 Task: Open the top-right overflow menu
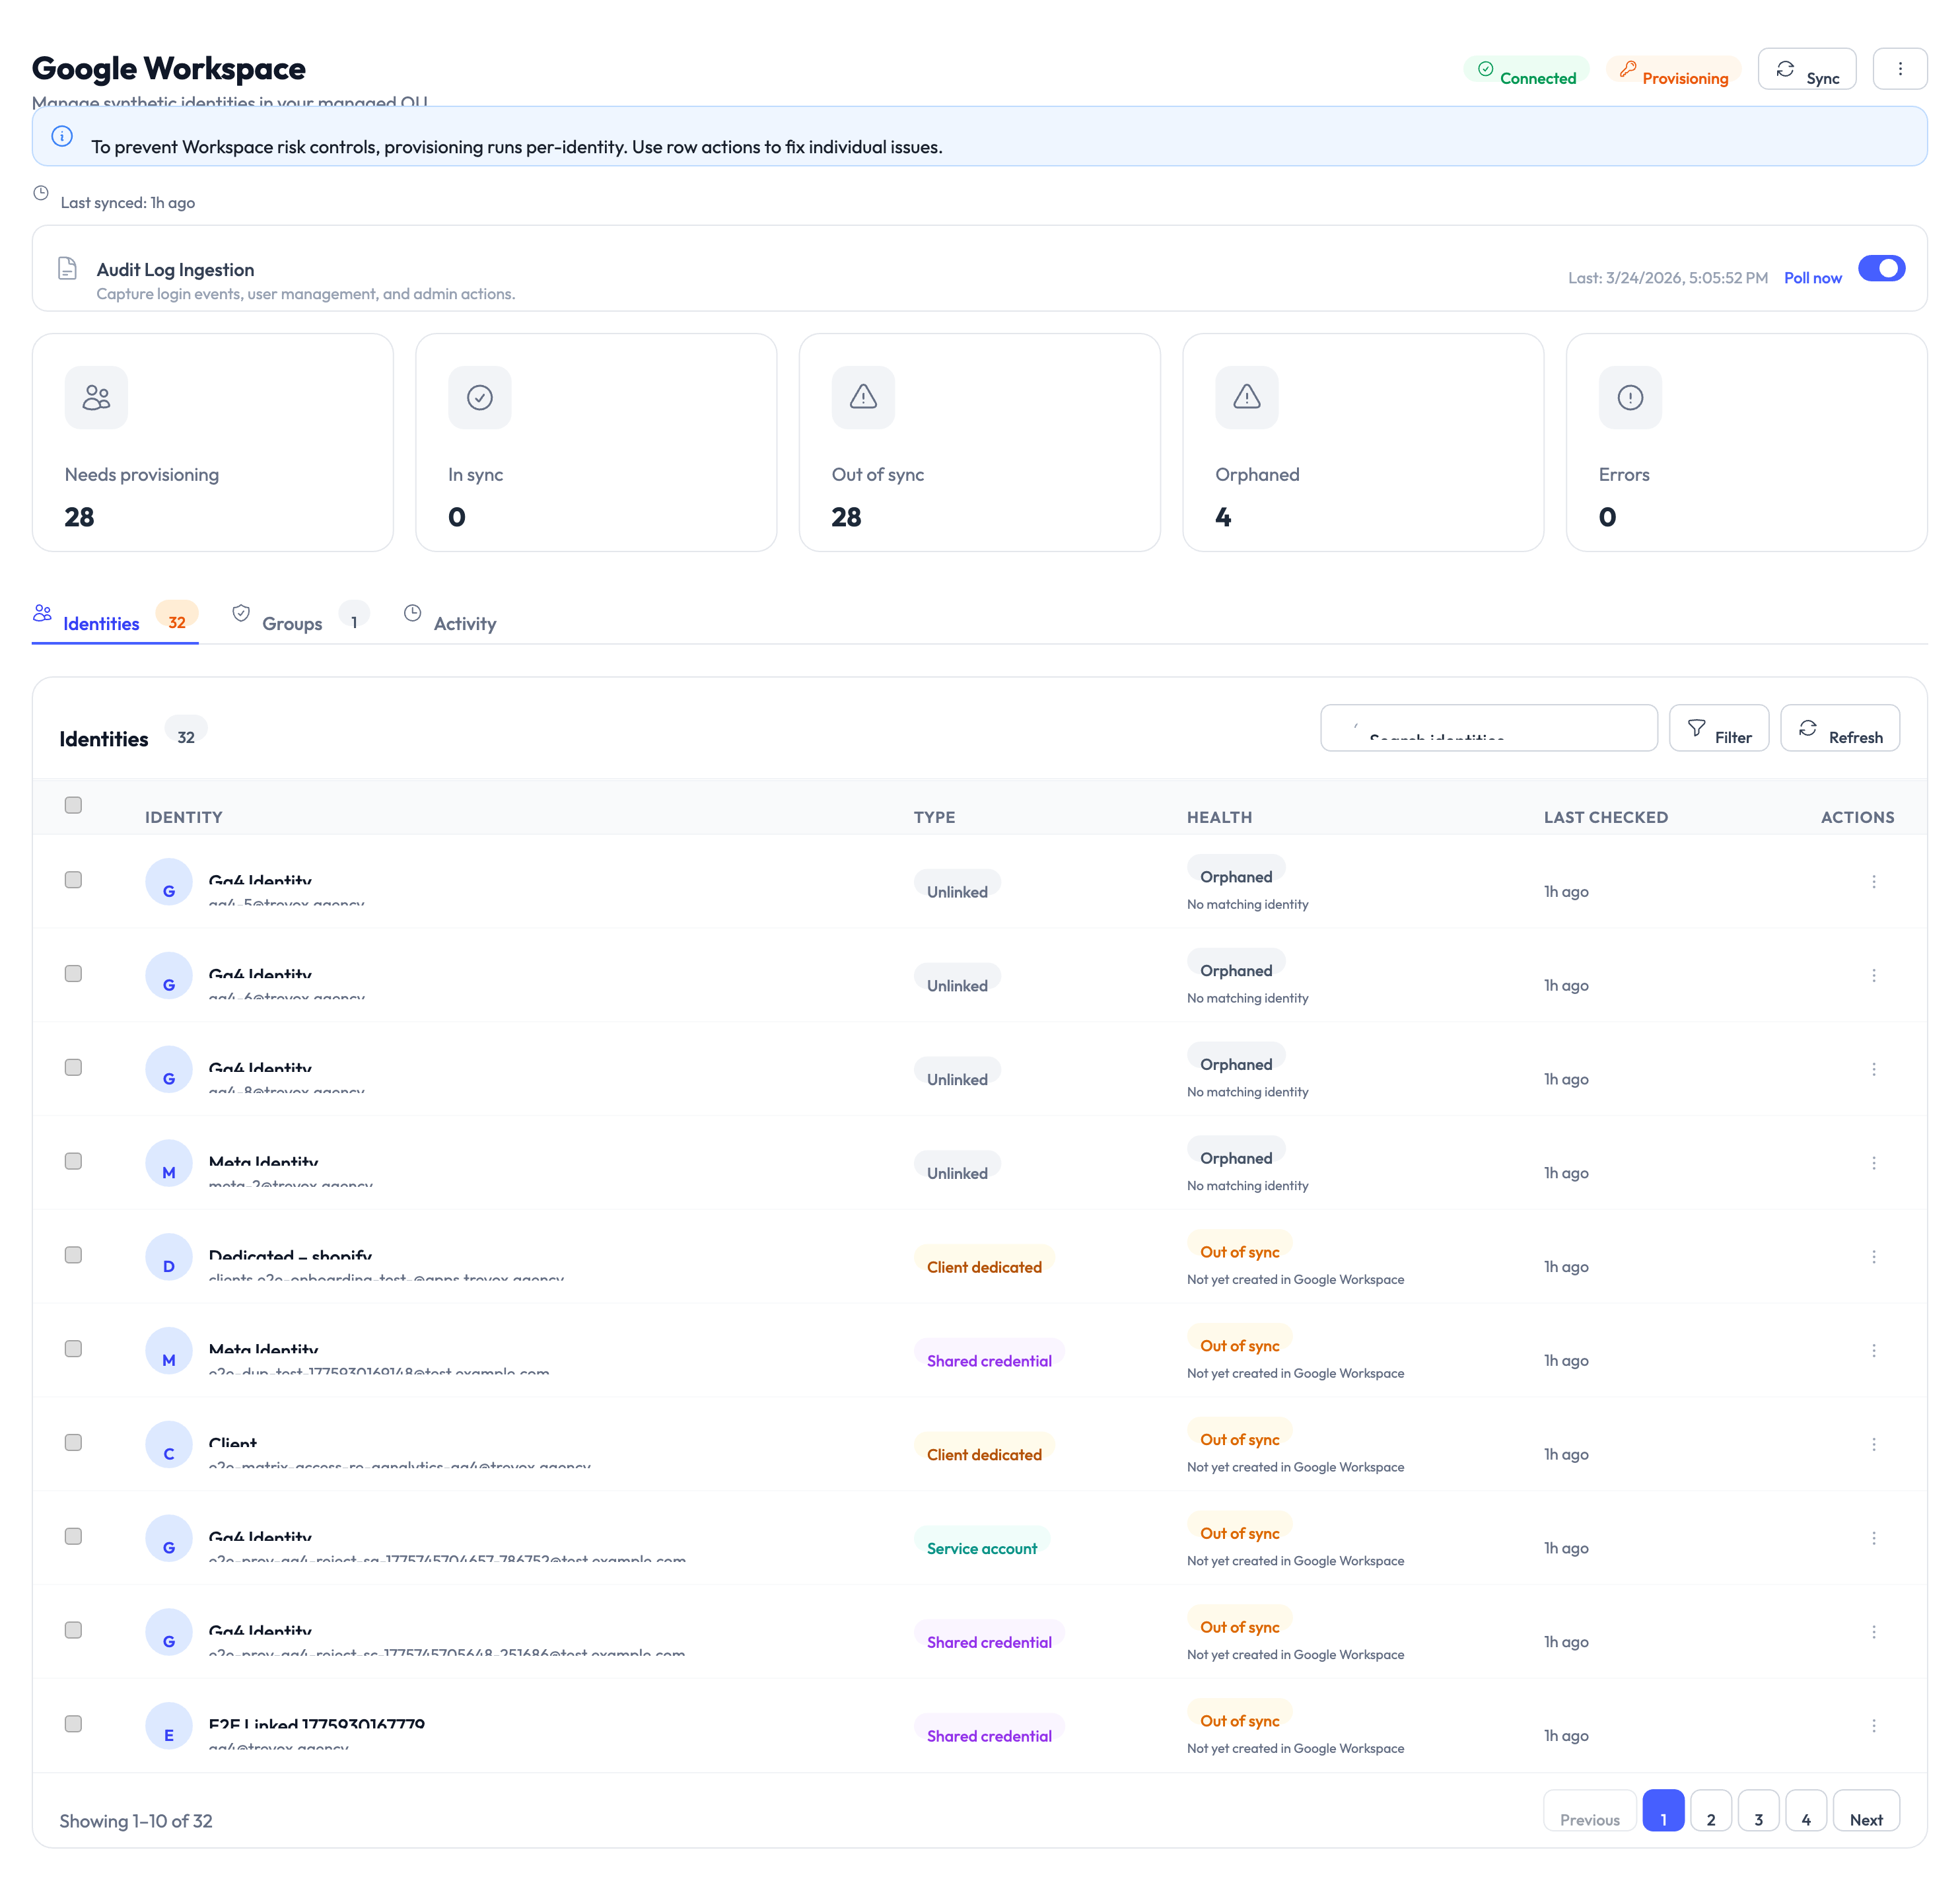(x=1900, y=68)
